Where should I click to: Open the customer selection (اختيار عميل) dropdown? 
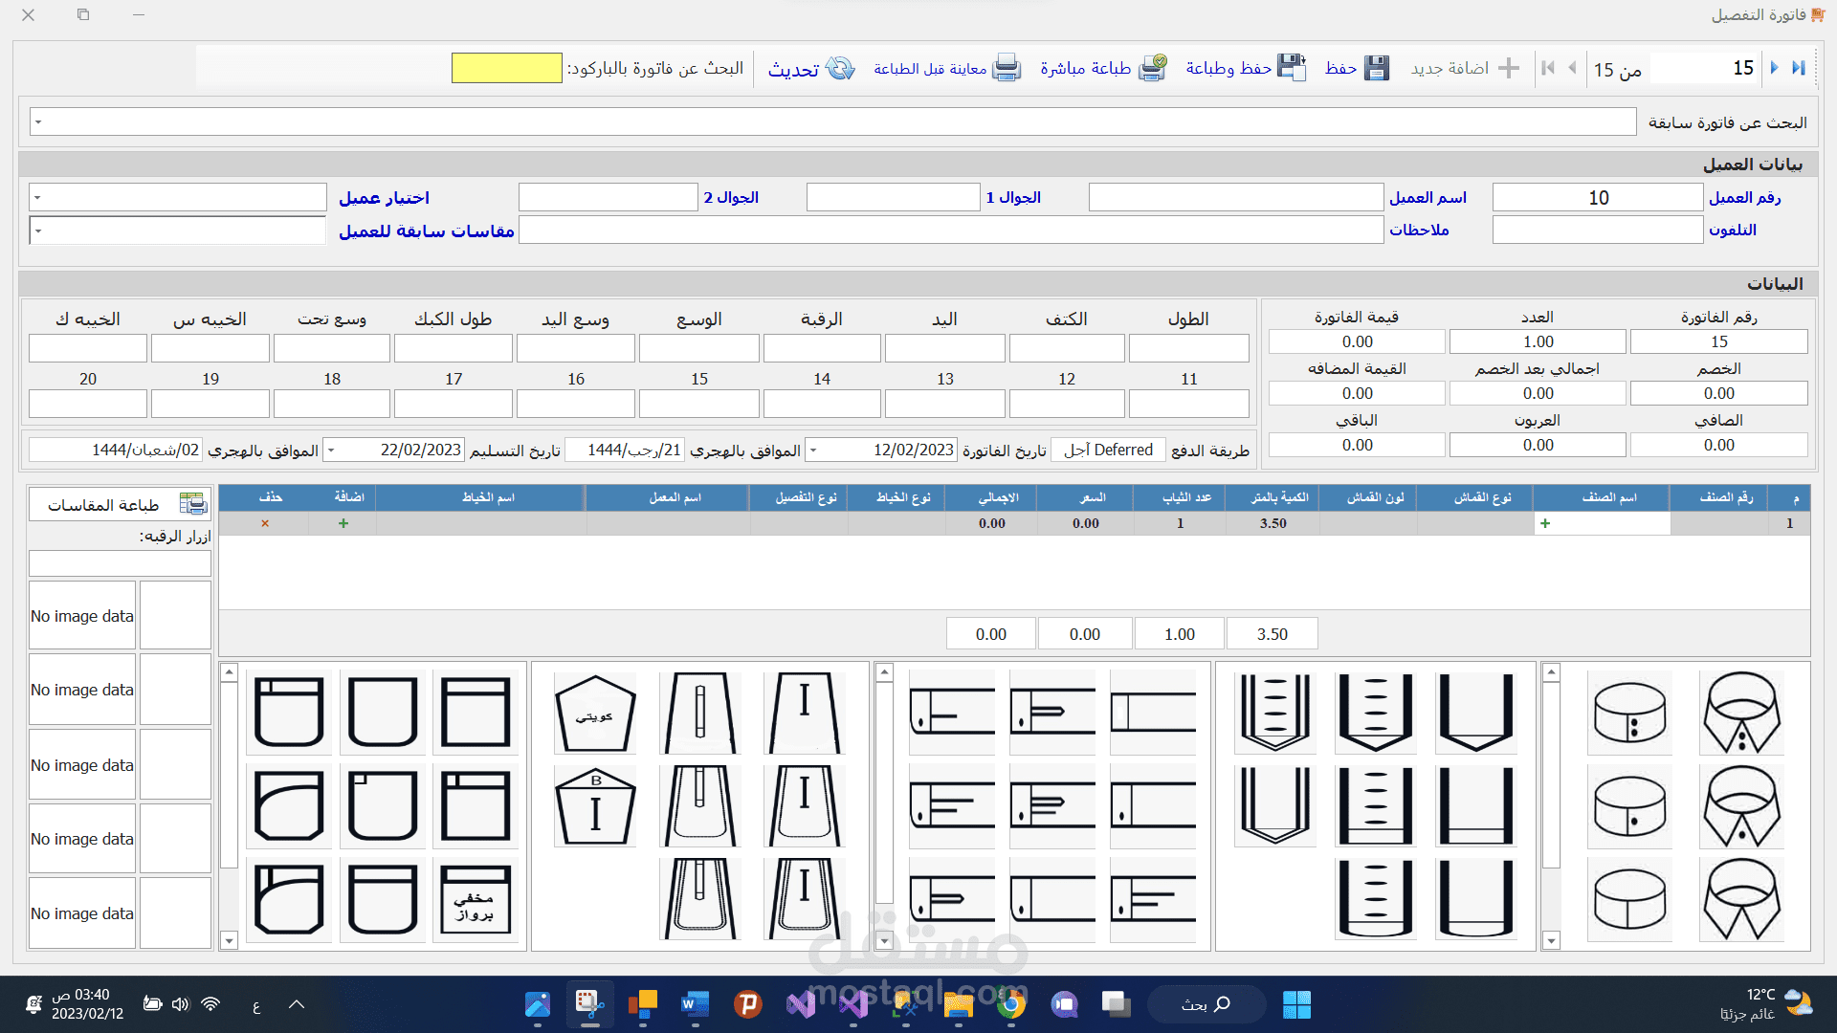[38, 198]
